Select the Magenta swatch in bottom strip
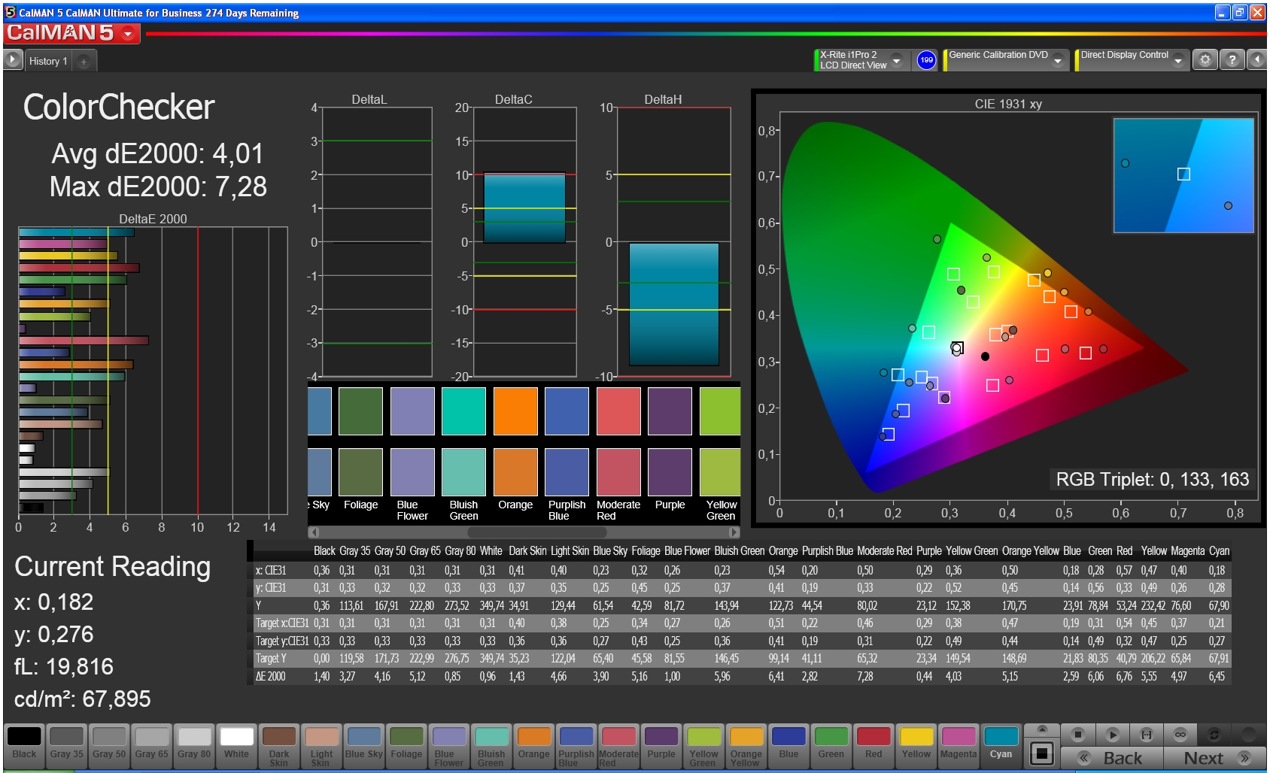1270x773 pixels. 959,745
